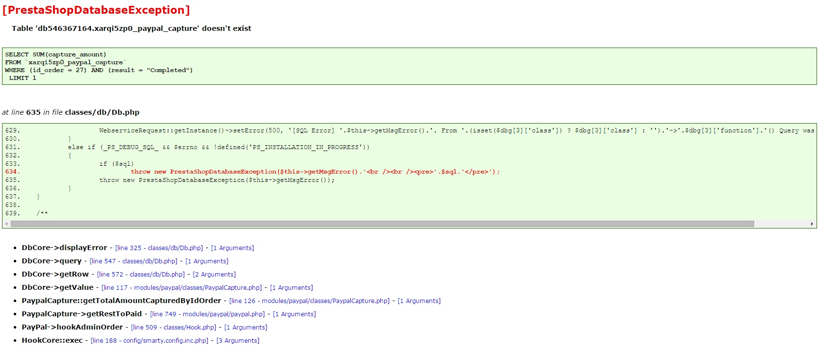821x356 pixels.
Task: Expand '1 Arguments' for PayPal->hookAdminOrder
Action: pos(246,328)
